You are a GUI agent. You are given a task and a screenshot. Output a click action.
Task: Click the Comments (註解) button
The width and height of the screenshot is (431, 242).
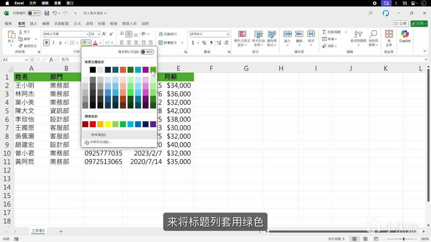[401, 24]
